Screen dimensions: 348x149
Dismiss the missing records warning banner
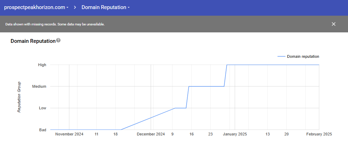pos(333,24)
